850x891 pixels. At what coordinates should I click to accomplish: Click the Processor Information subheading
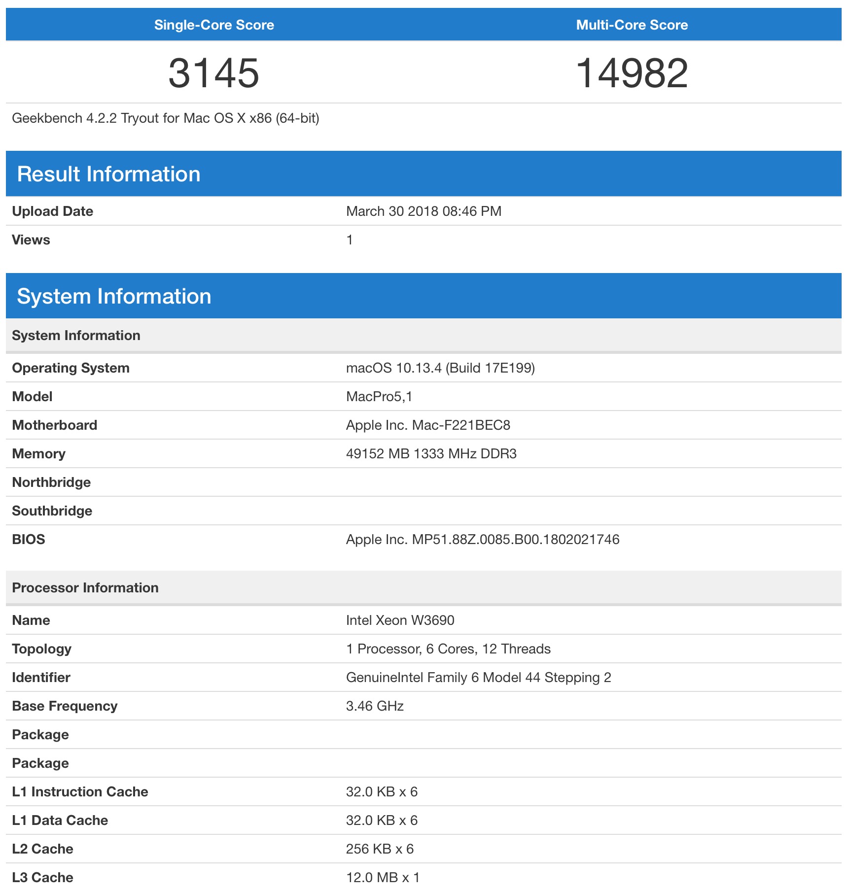pos(85,588)
